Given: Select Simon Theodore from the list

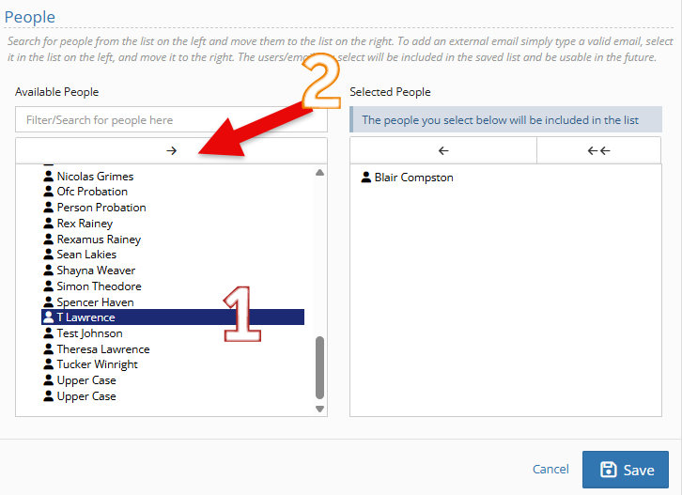Looking at the screenshot, I should click(x=99, y=286).
